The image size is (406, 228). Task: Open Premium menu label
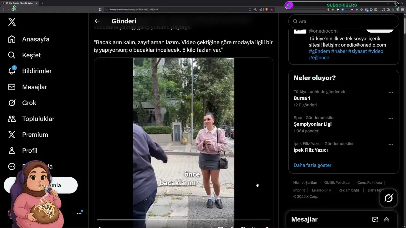coord(35,135)
